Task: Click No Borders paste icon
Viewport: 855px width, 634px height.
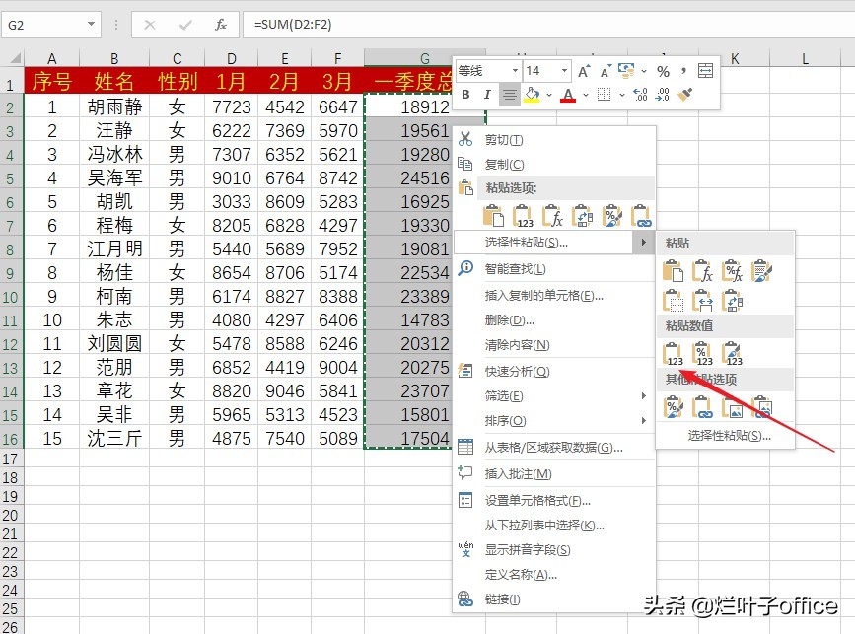Action: pos(673,301)
